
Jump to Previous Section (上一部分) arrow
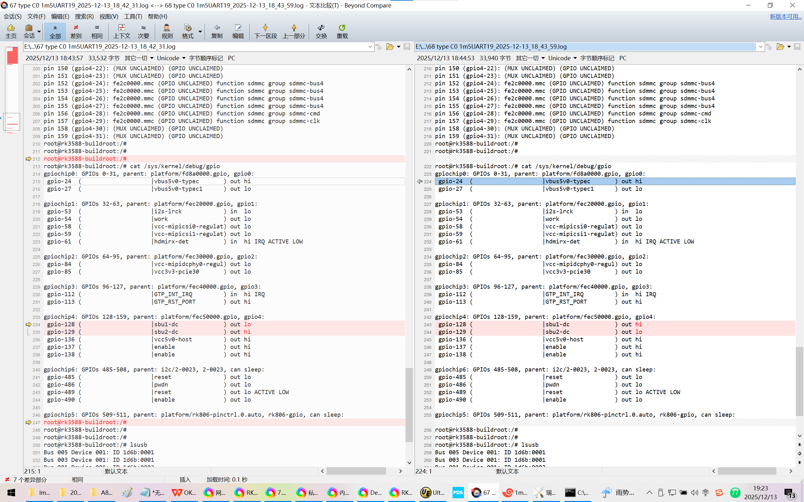tap(294, 31)
